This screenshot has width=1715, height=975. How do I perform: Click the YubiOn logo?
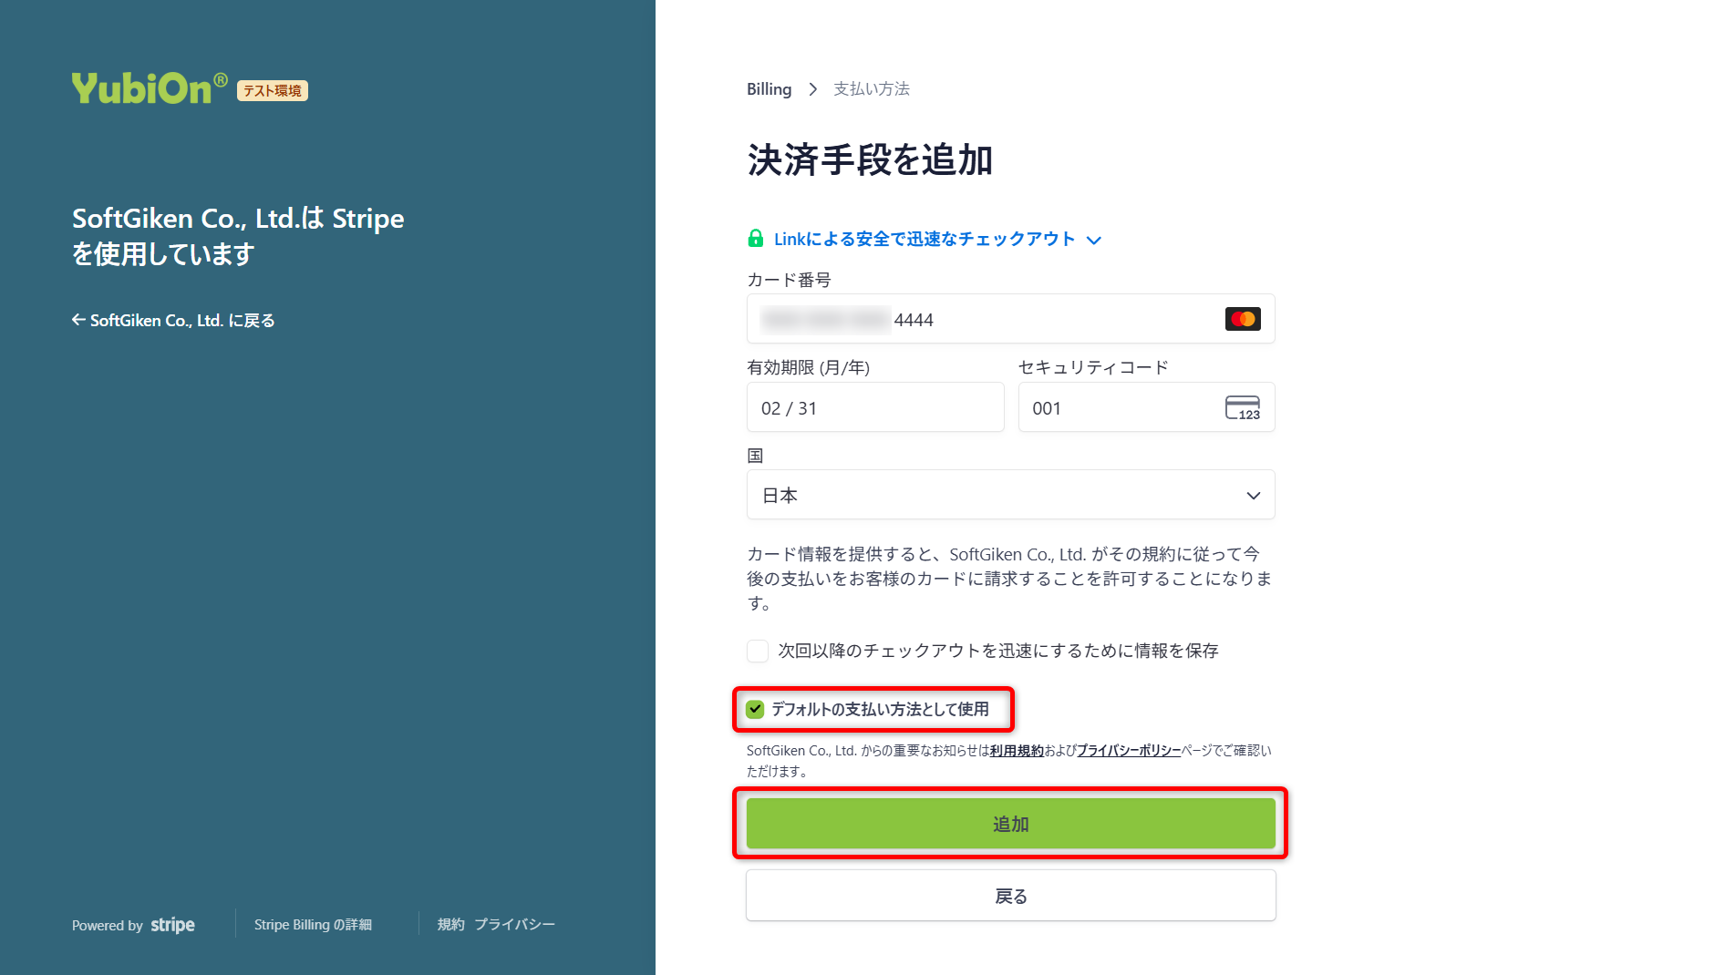tap(147, 86)
